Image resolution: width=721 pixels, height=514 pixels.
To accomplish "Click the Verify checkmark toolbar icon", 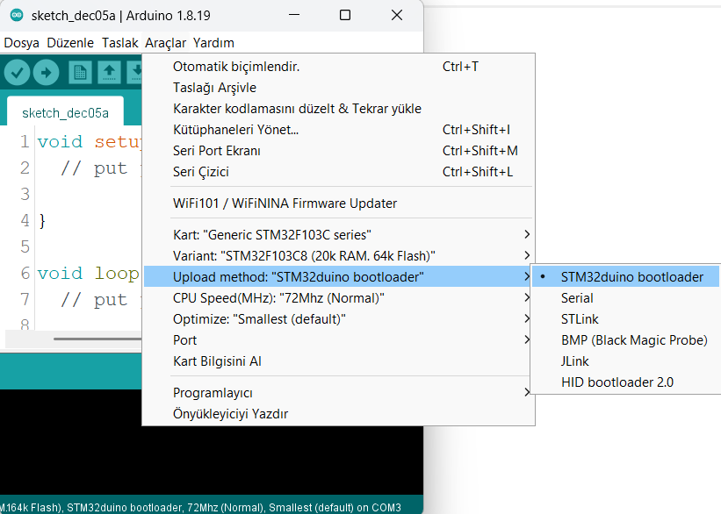I will (17, 73).
